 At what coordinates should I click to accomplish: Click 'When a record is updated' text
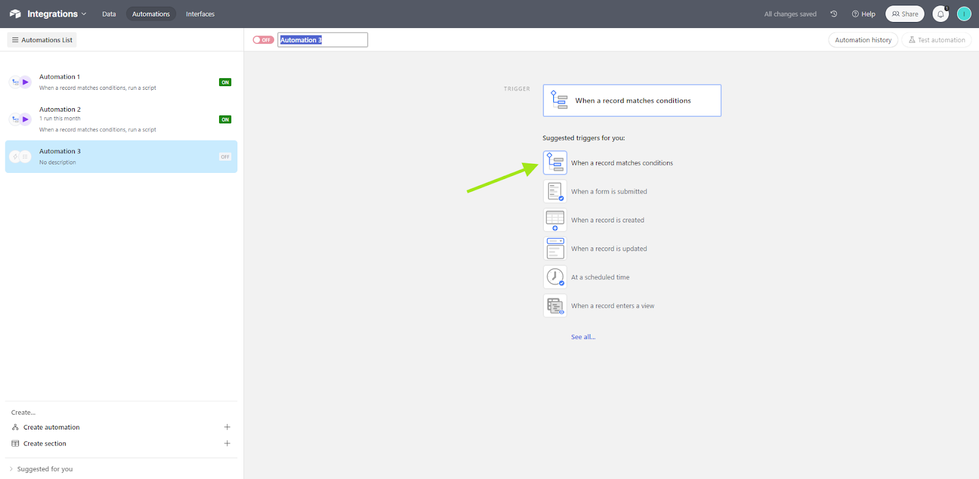(609, 249)
